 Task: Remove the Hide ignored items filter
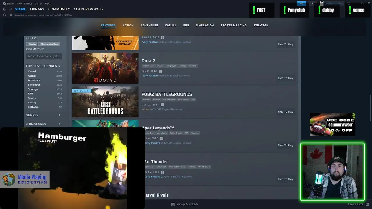tap(49, 44)
